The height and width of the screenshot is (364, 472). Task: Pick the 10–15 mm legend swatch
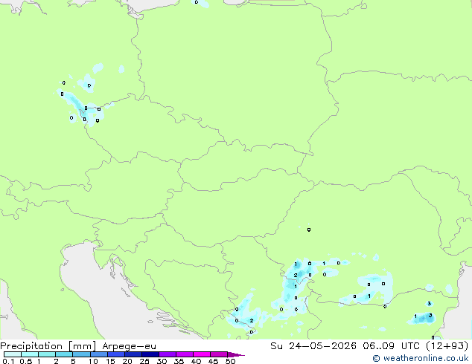click(x=98, y=354)
